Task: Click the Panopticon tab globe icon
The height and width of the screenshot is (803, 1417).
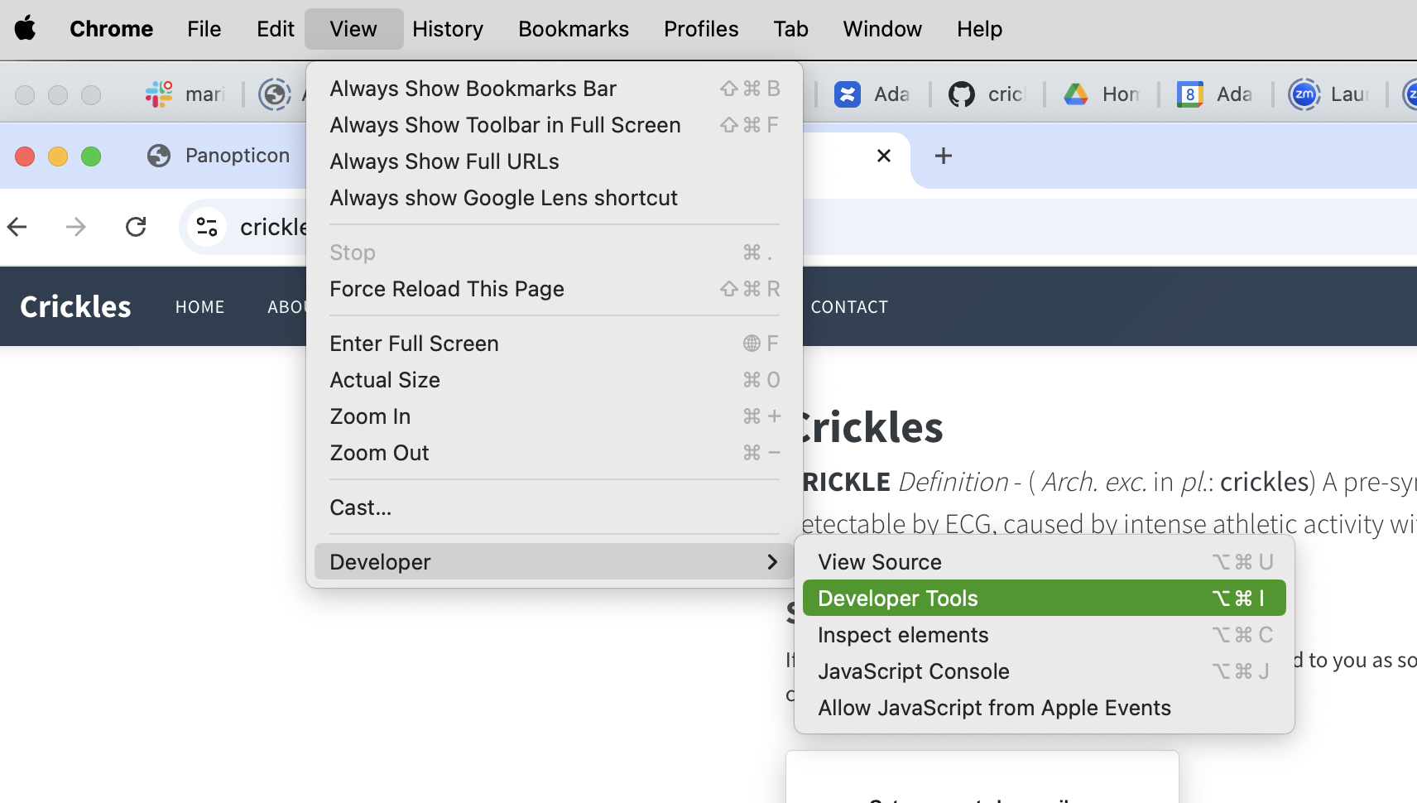Action: pyautogui.click(x=159, y=156)
